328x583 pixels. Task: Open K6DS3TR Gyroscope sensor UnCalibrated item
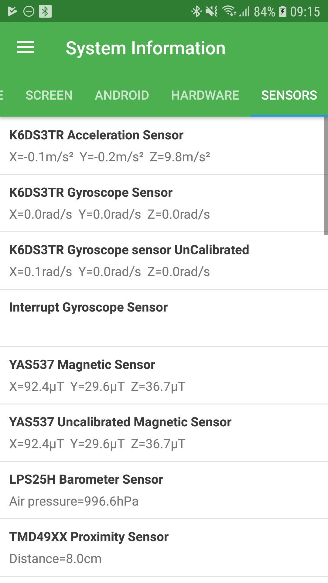coord(161,261)
